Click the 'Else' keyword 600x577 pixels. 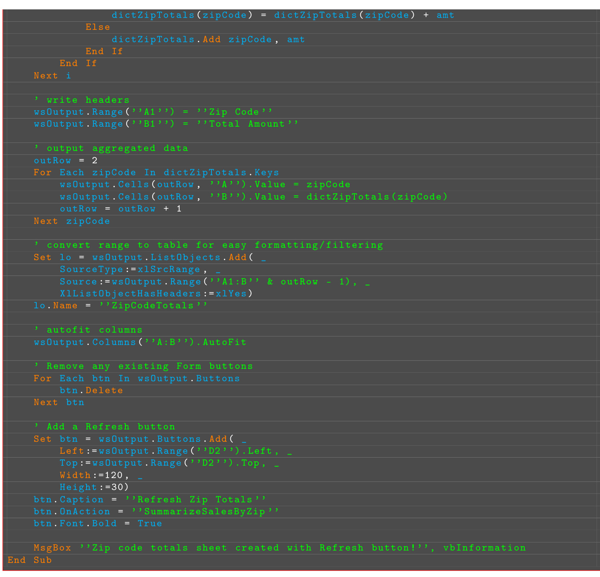[x=98, y=27]
